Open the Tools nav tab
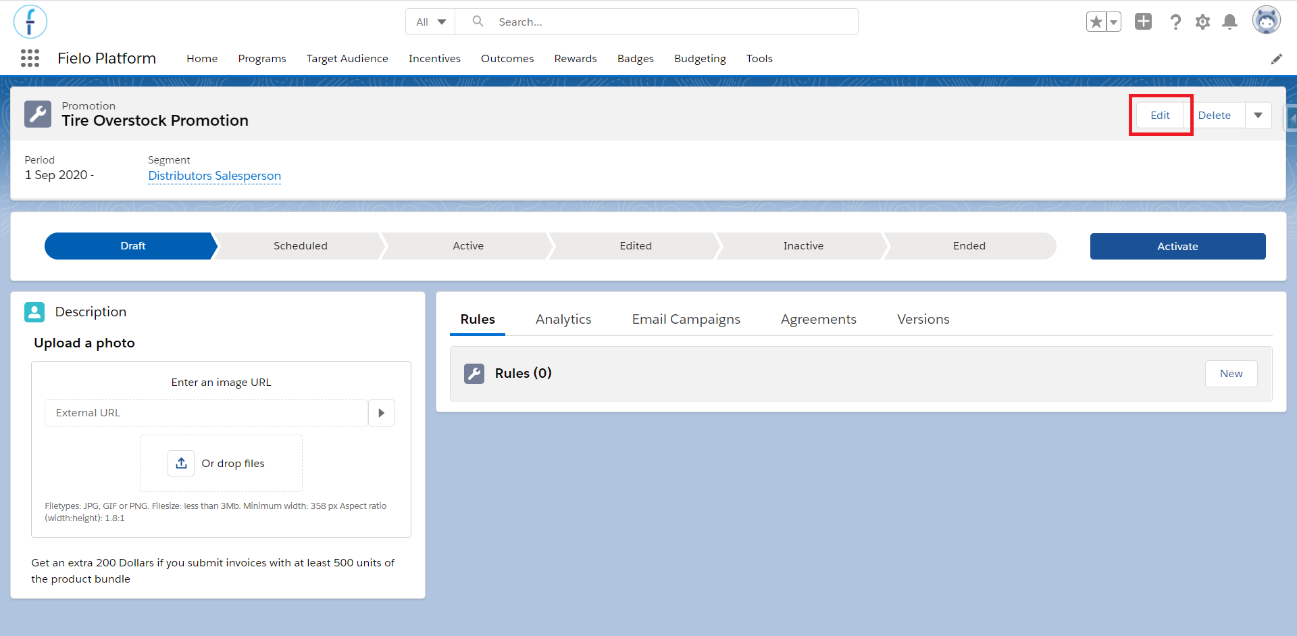The image size is (1297, 636). [759, 59]
